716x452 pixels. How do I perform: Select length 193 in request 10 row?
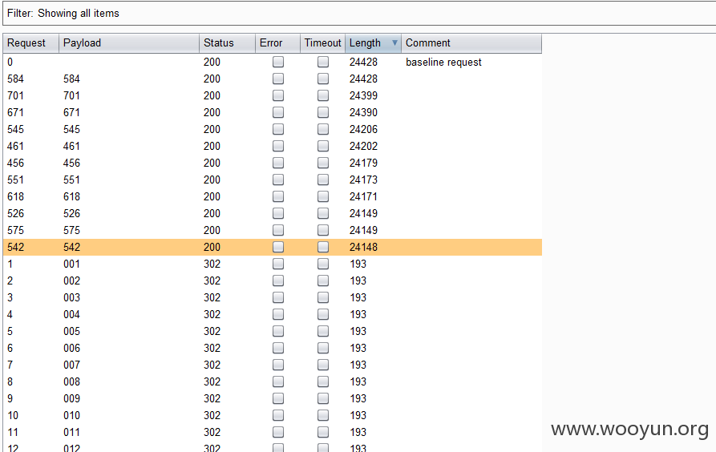point(358,415)
